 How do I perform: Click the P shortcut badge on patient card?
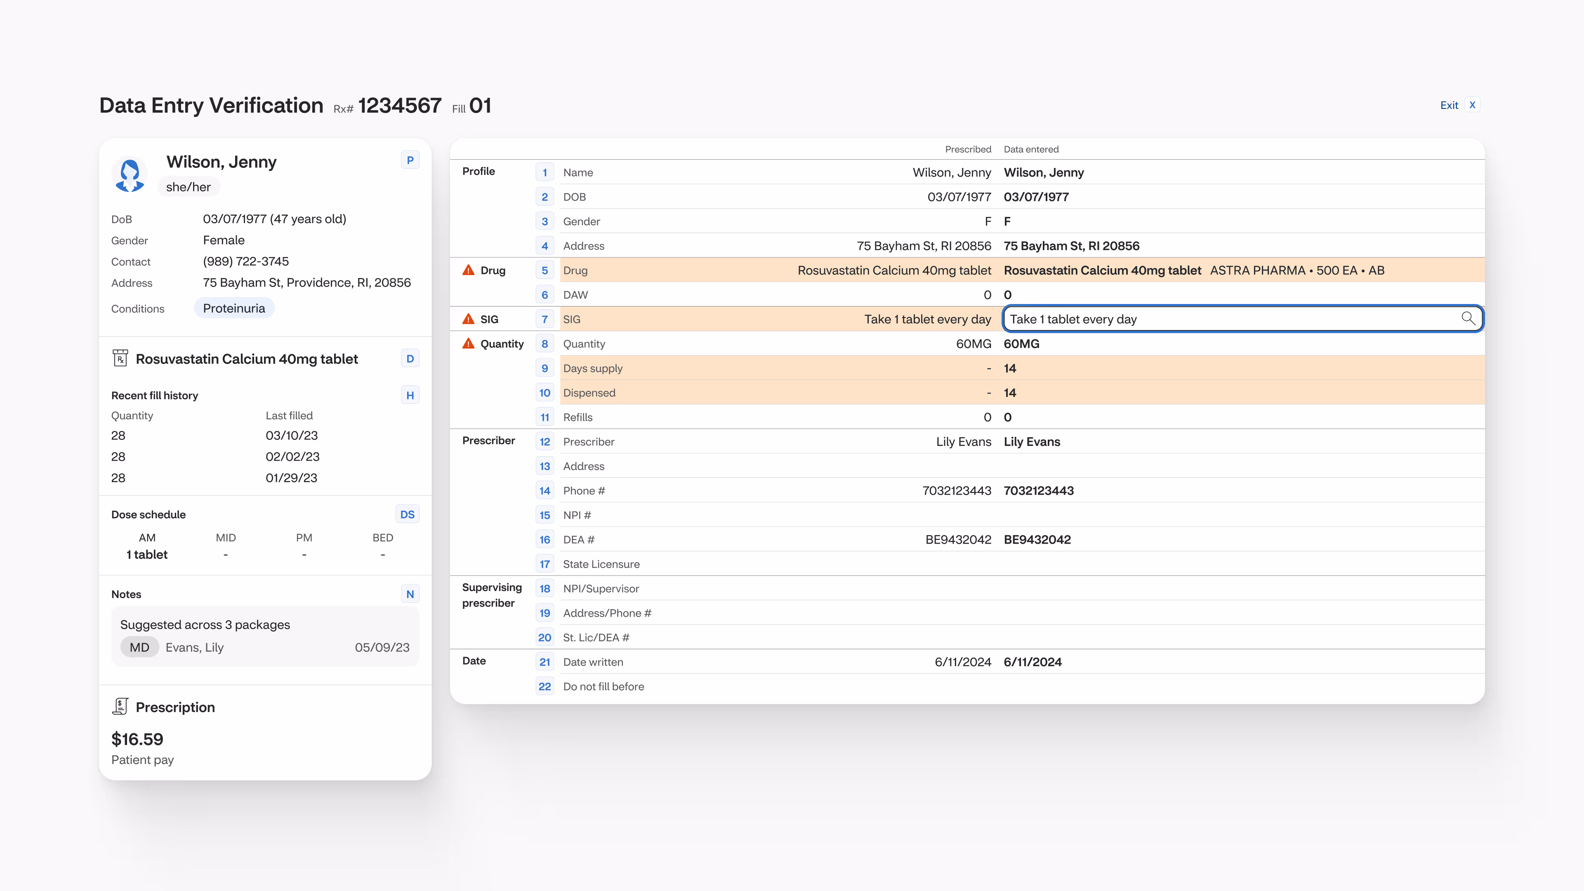[410, 160]
